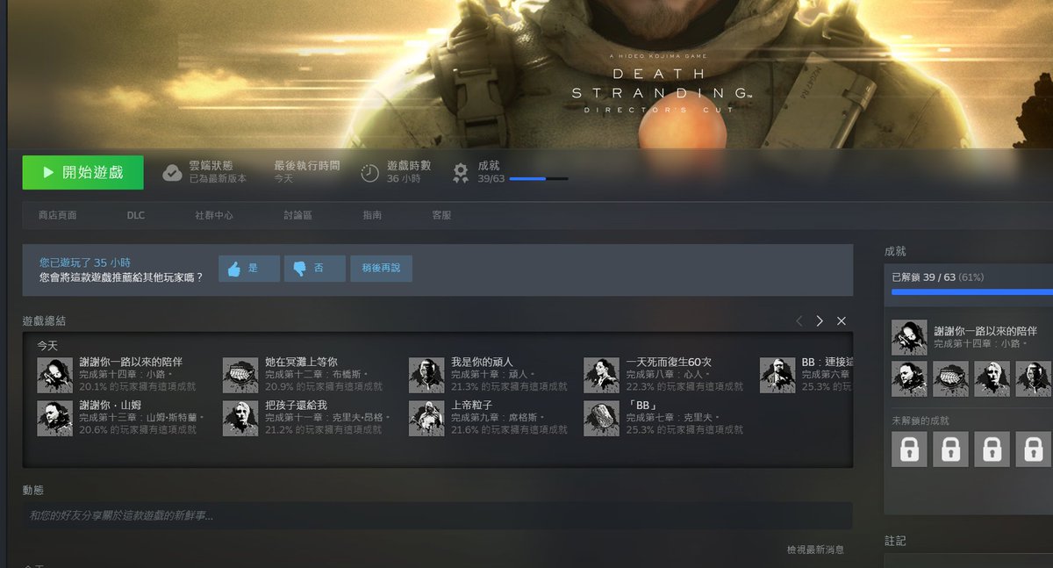Go to the 社群中心 tab
1053x568 pixels.
(214, 215)
